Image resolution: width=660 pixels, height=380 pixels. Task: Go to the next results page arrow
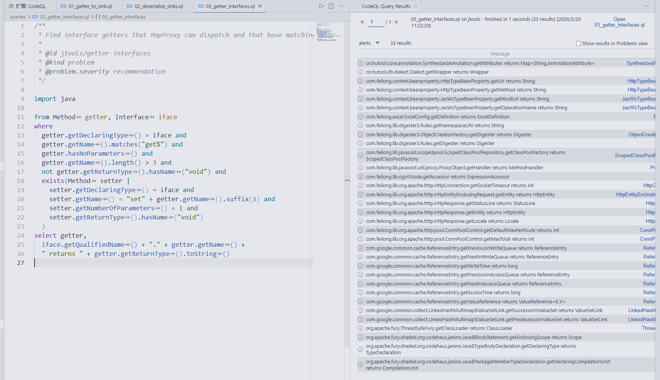(396, 22)
